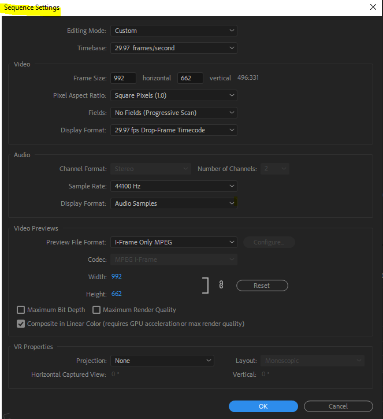
Task: Open video Display Format dropdown
Action: tap(173, 130)
